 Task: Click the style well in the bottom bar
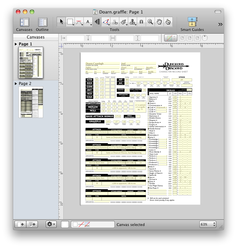pyautogui.click(x=65, y=224)
